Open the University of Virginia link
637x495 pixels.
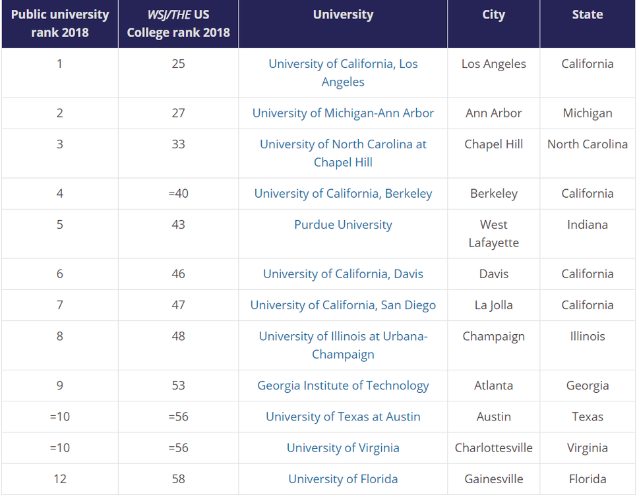(x=343, y=448)
